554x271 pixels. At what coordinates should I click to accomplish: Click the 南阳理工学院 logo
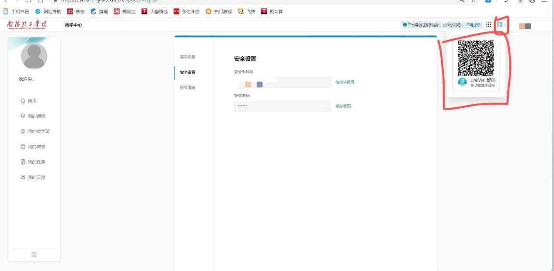tap(27, 25)
